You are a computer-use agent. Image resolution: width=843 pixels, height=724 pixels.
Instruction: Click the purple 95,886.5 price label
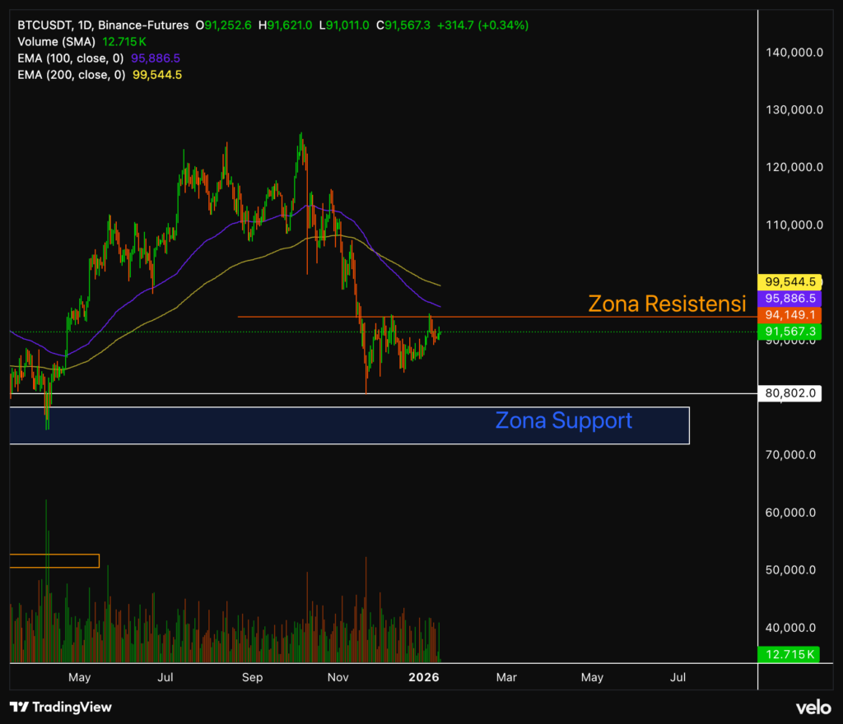(x=789, y=299)
